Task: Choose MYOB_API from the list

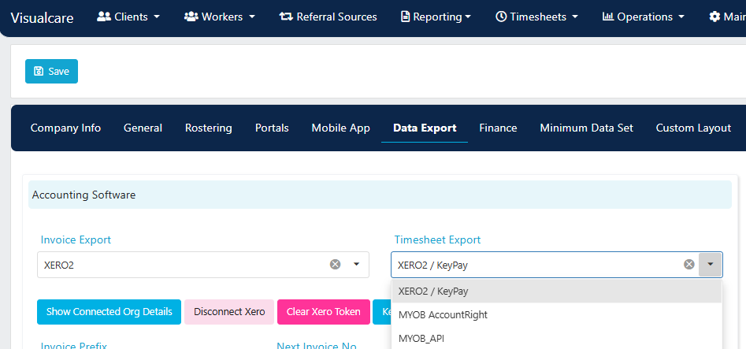Action: tap(557, 338)
